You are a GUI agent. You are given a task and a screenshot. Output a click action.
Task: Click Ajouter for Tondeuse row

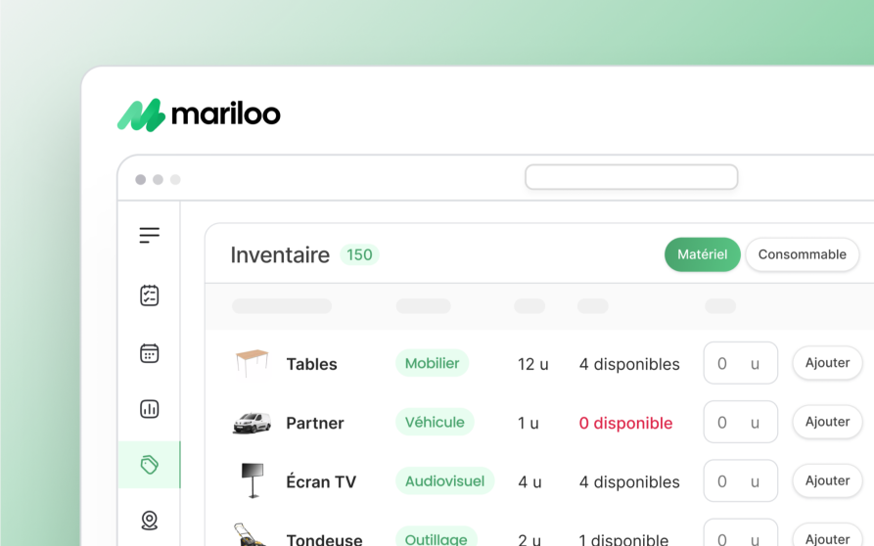click(827, 536)
